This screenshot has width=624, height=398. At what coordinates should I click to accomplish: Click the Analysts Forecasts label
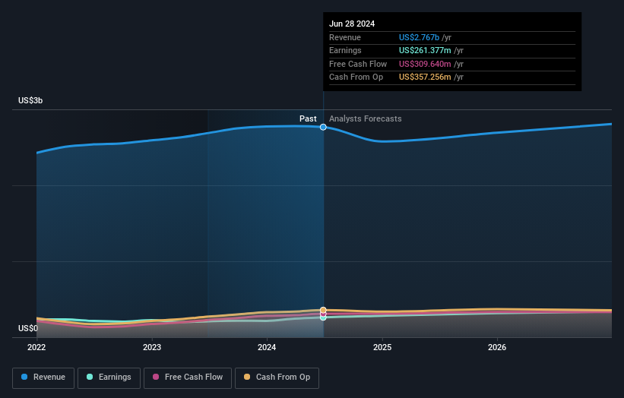(366, 118)
